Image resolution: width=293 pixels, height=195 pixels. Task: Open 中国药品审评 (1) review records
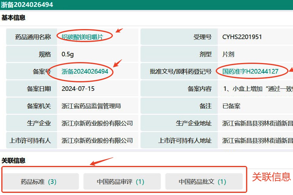pyautogui.click(x=122, y=182)
